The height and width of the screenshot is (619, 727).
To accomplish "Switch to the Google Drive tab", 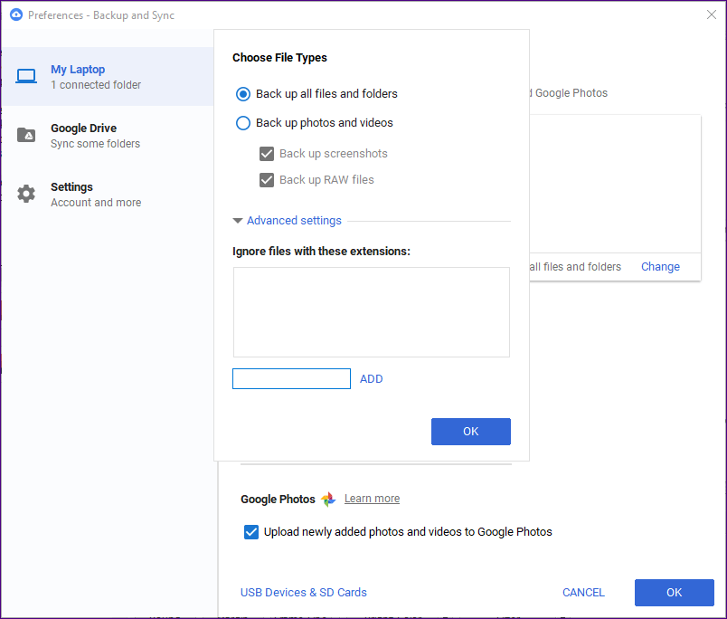I will pos(108,135).
